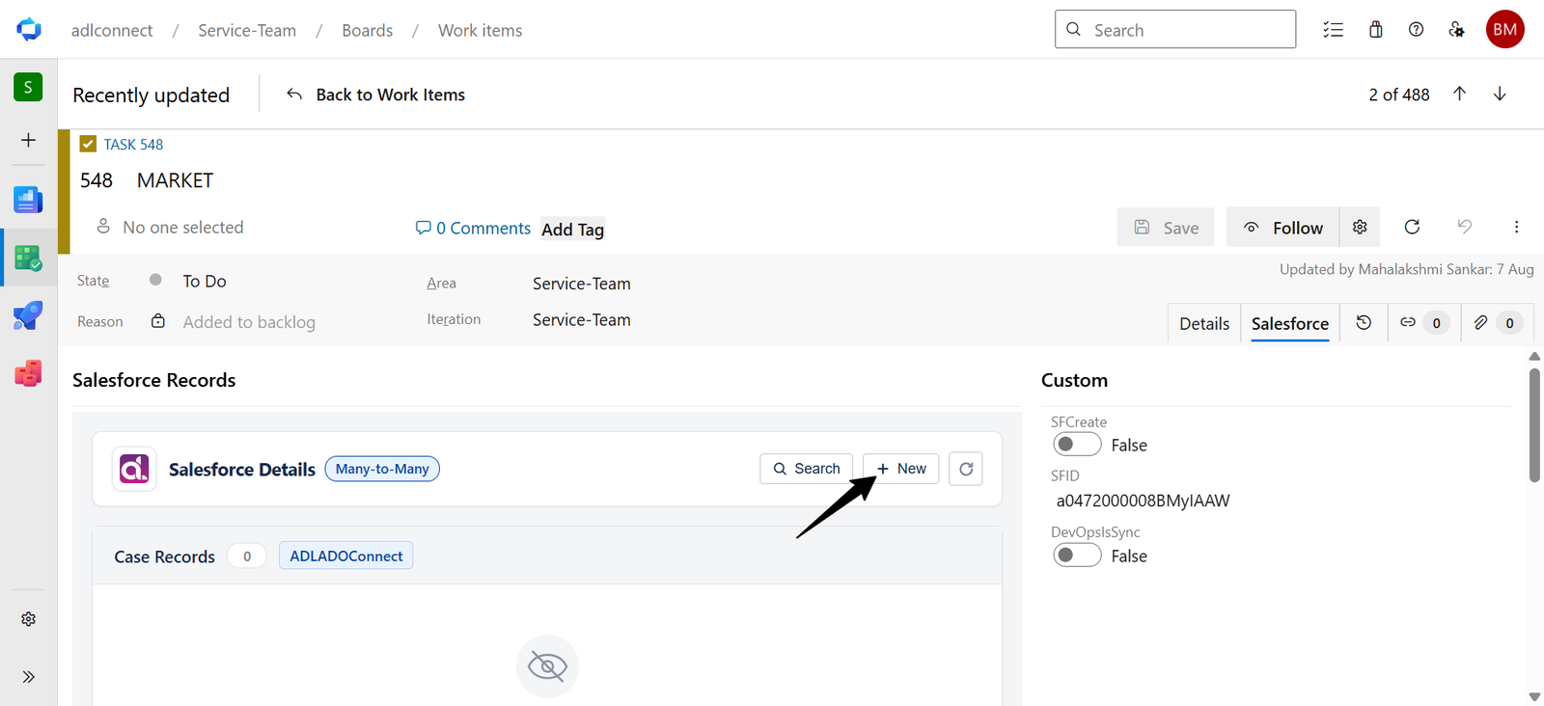Open the 0 Comments link

pos(473,228)
